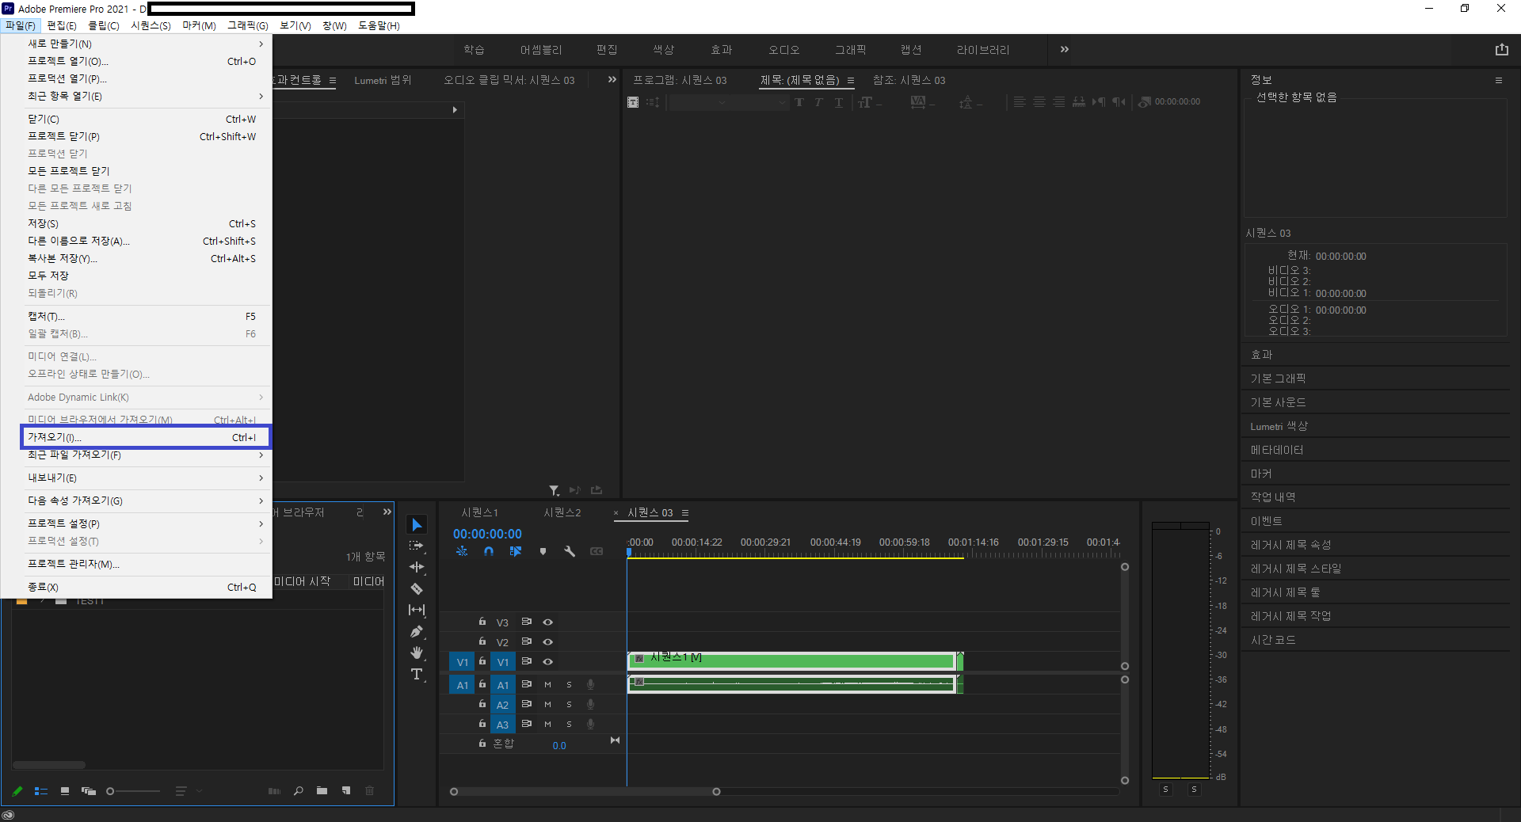The height and width of the screenshot is (822, 1521).
Task: Select the Hand tool
Action: pos(417,653)
